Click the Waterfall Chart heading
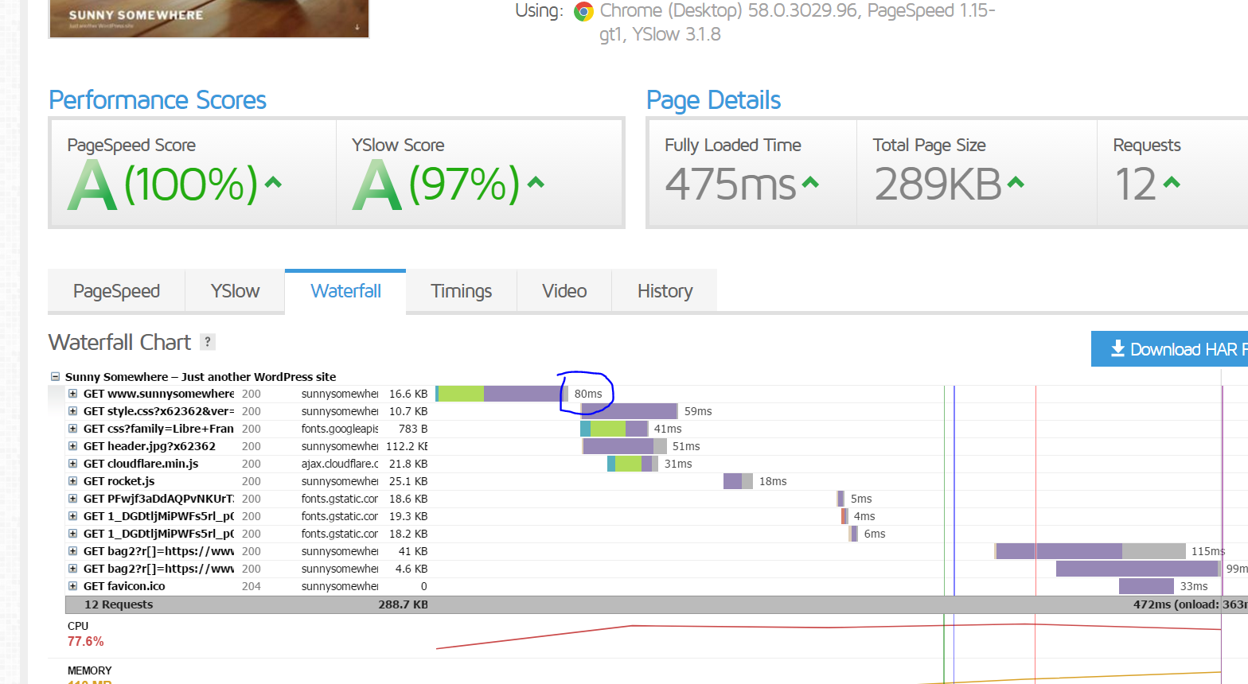This screenshot has width=1248, height=684. click(119, 342)
